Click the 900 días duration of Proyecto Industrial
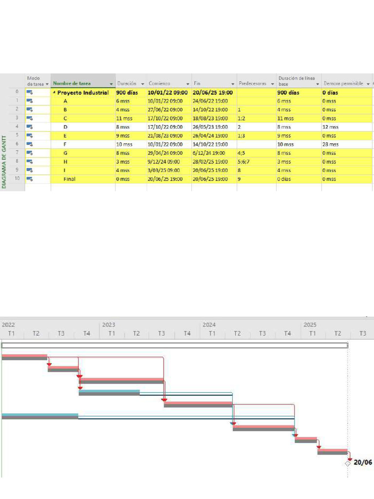 (127, 93)
